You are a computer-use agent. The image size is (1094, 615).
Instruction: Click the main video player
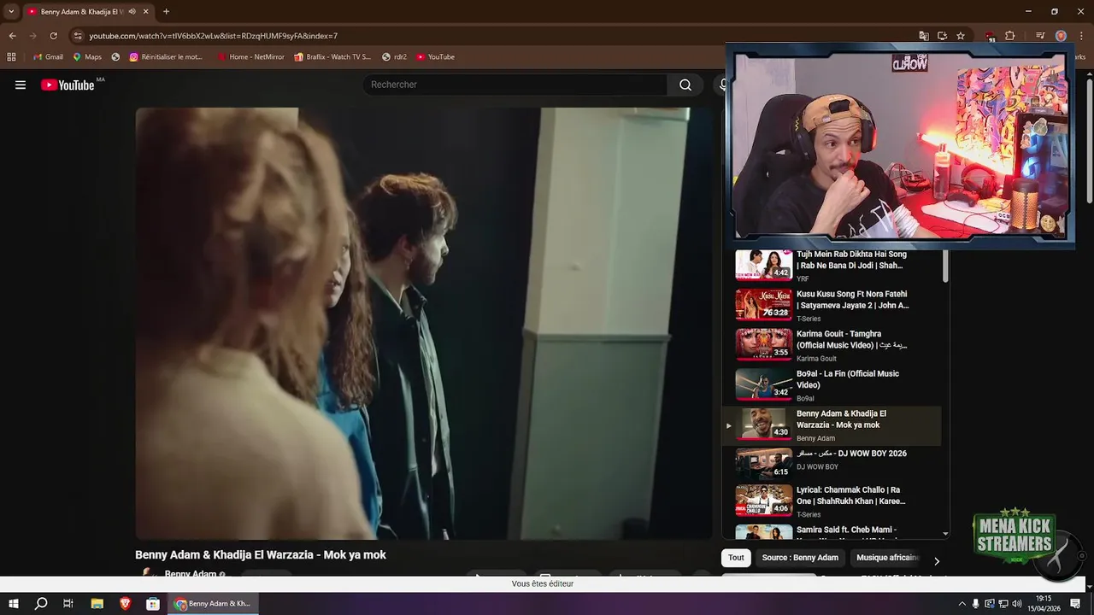pyautogui.click(x=424, y=324)
